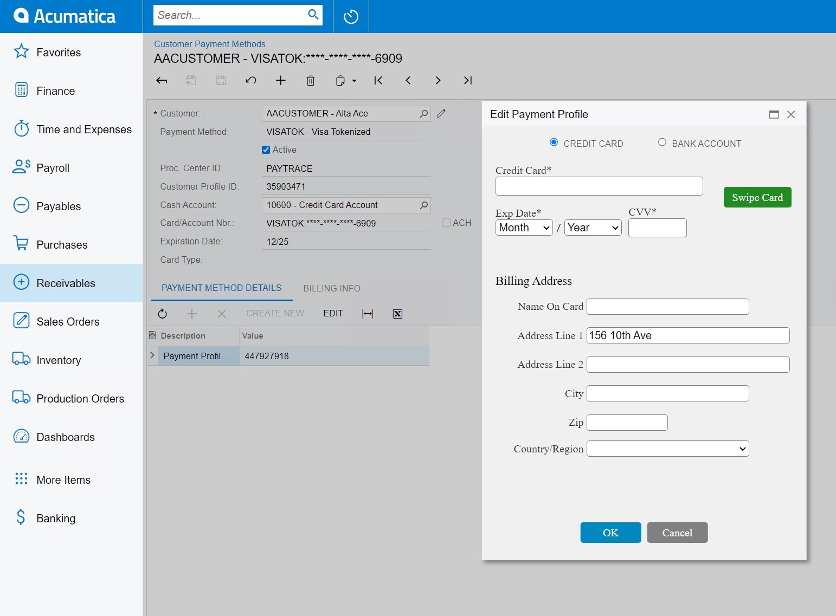The height and width of the screenshot is (616, 836).
Task: Open the Month expiration dropdown
Action: (x=524, y=228)
